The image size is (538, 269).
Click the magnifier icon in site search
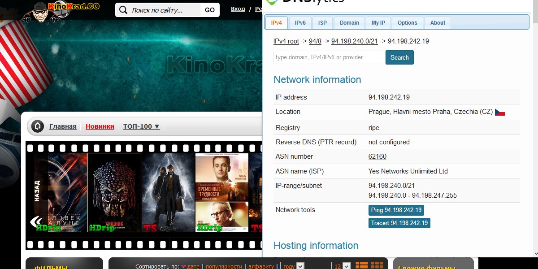[x=123, y=10]
